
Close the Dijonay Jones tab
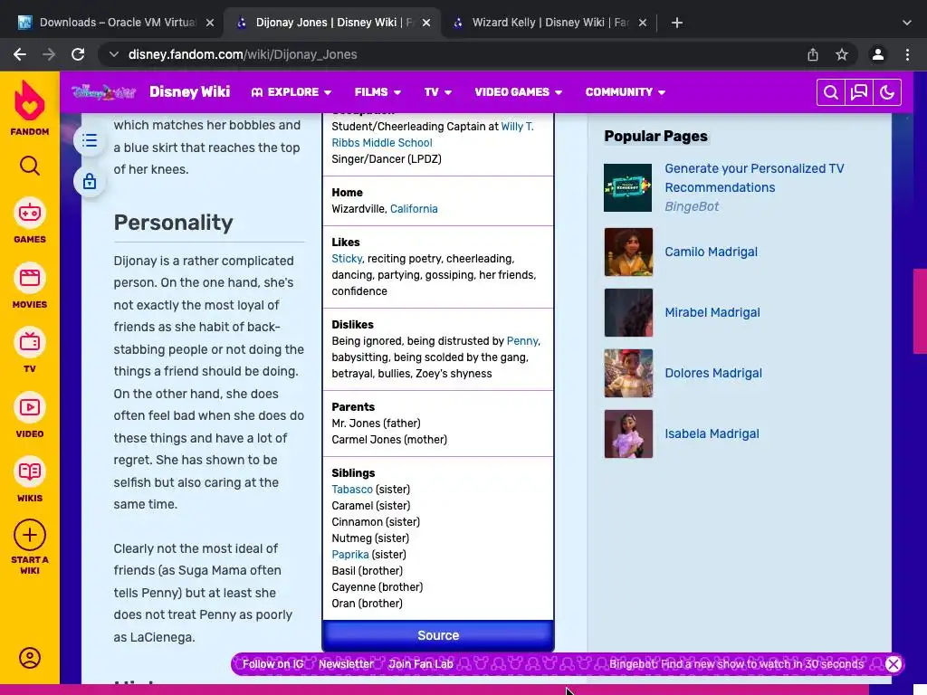(426, 23)
